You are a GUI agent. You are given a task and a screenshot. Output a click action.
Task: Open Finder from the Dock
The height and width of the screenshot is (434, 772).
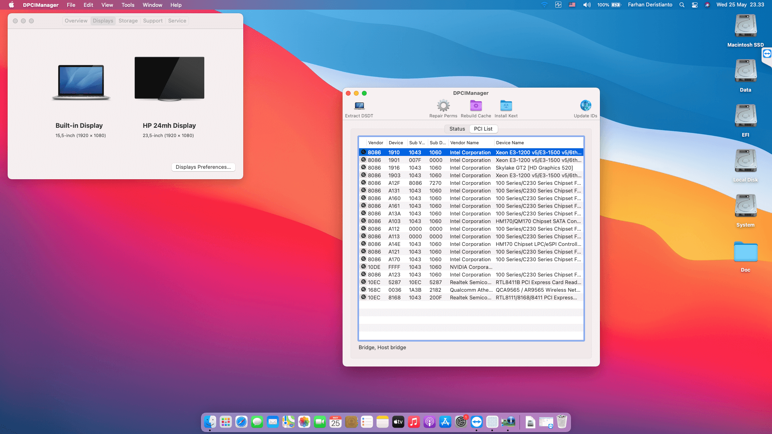coord(210,422)
